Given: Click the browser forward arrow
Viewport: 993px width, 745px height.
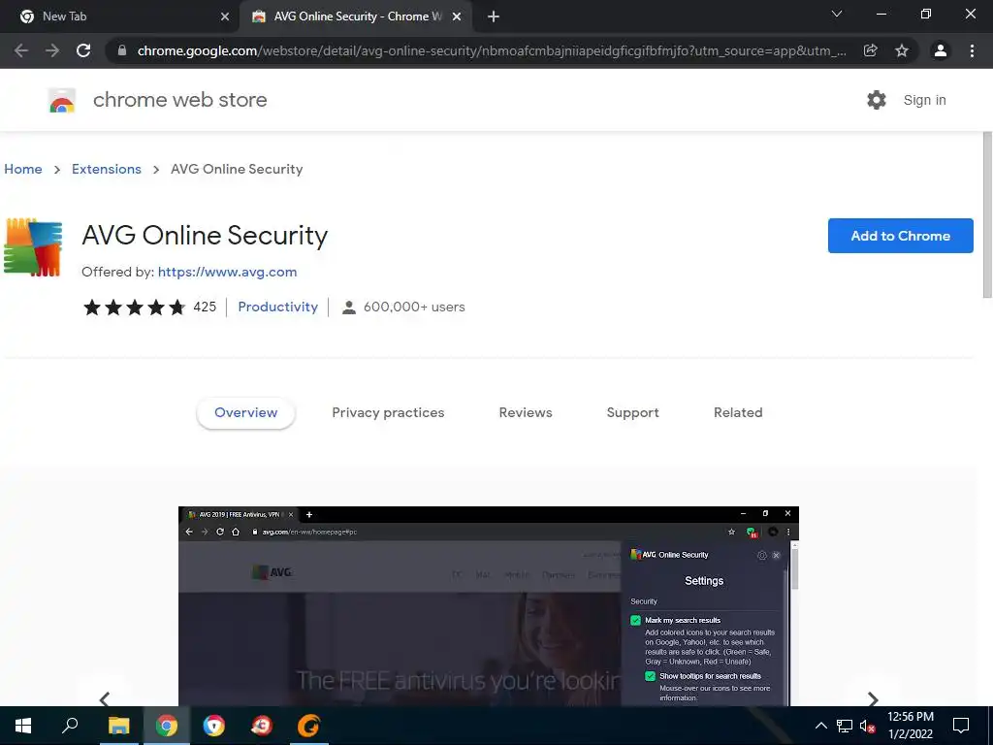Looking at the screenshot, I should click(x=52, y=50).
